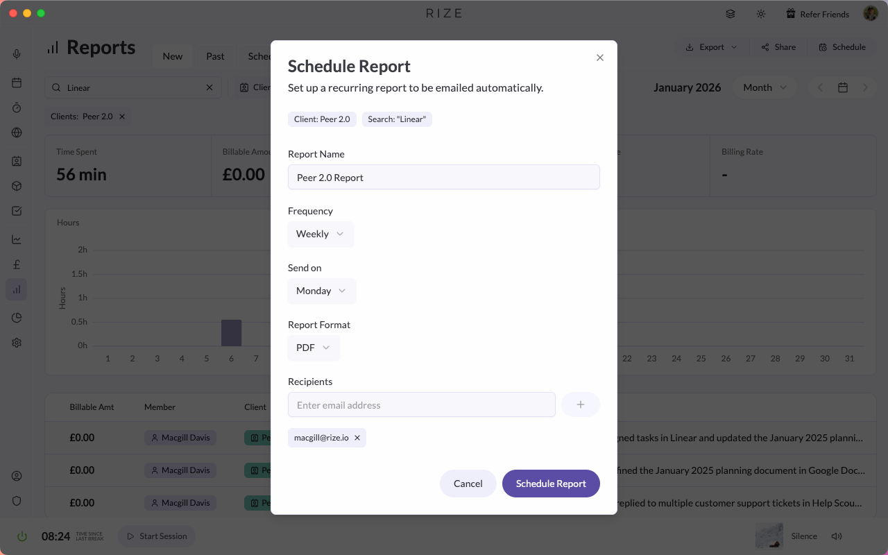Switch to the Past reports tab
The image size is (888, 555).
pos(214,56)
